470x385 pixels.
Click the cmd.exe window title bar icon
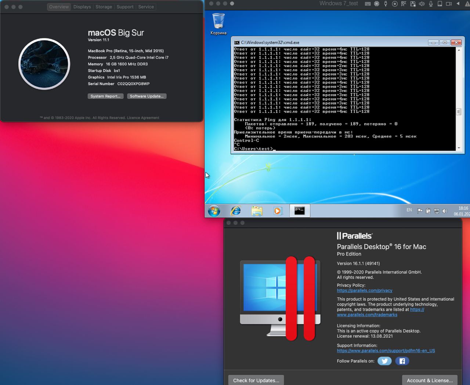click(237, 43)
